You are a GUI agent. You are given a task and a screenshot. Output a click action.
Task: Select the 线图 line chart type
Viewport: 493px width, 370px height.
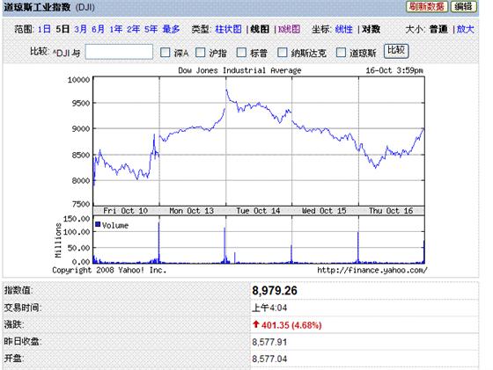point(260,29)
